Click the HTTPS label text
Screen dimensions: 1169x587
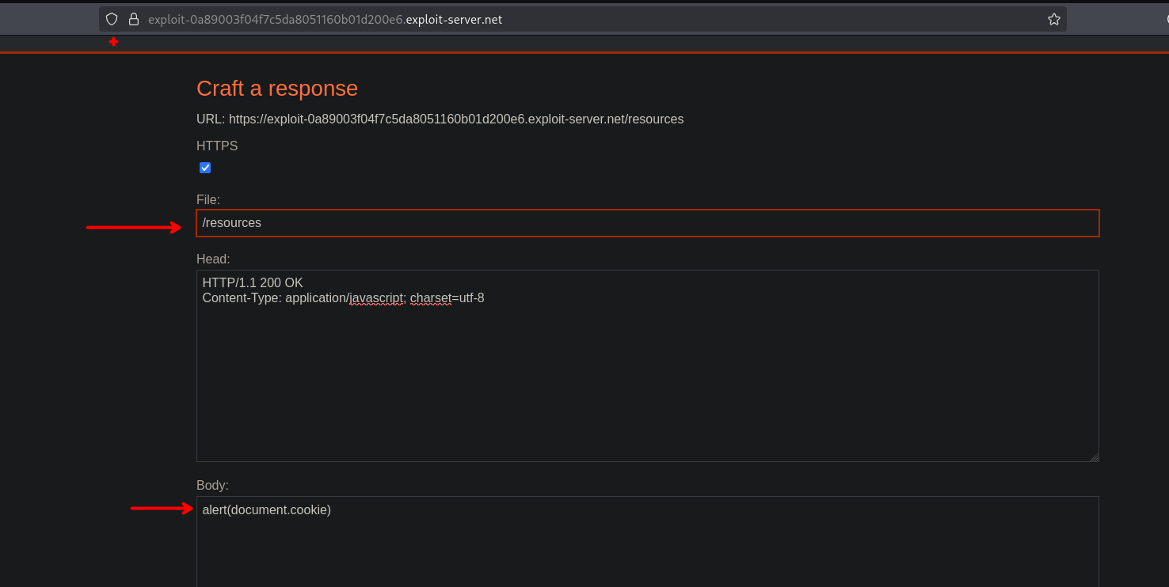pos(217,146)
